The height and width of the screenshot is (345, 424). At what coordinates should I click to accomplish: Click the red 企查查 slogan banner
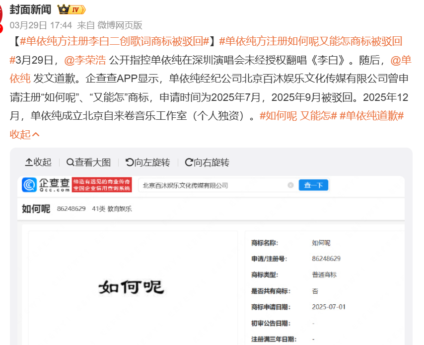(102, 185)
